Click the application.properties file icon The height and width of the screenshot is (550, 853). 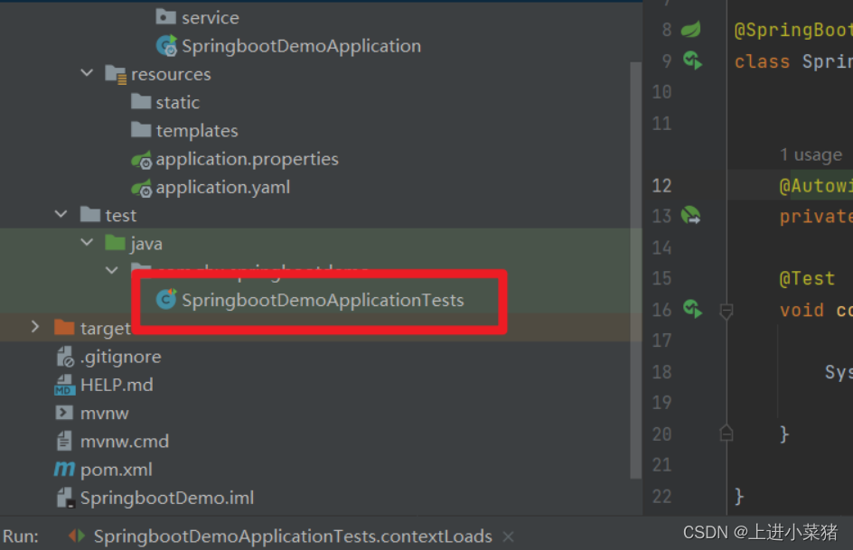pos(142,160)
